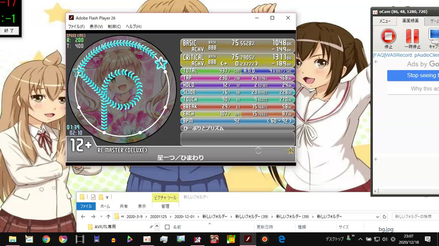Image resolution: width=439 pixels, height=246 pixels.
Task: Click the yellow smiley face taskbar icon
Action: (x=231, y=239)
